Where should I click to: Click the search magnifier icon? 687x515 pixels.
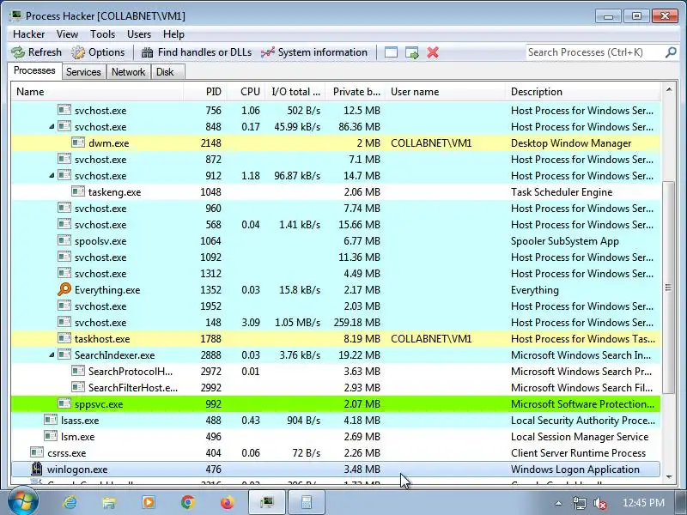[x=671, y=52]
